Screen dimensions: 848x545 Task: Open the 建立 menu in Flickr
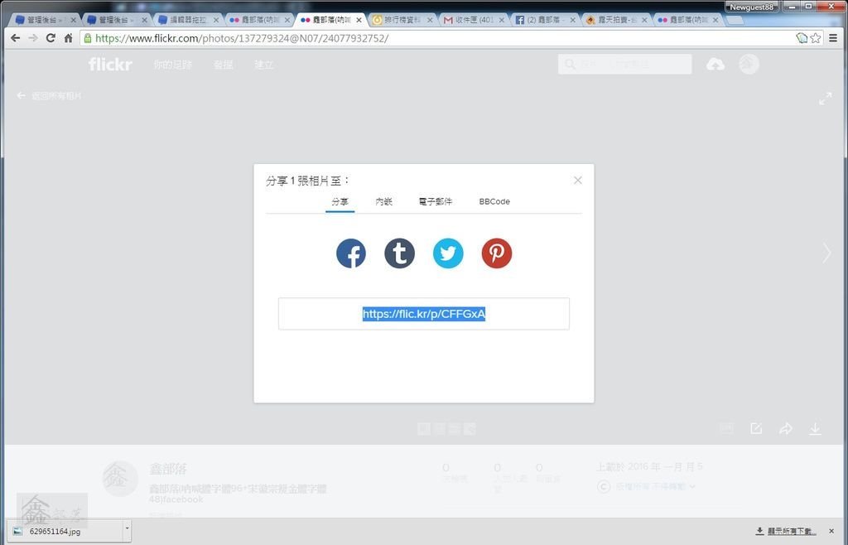264,65
